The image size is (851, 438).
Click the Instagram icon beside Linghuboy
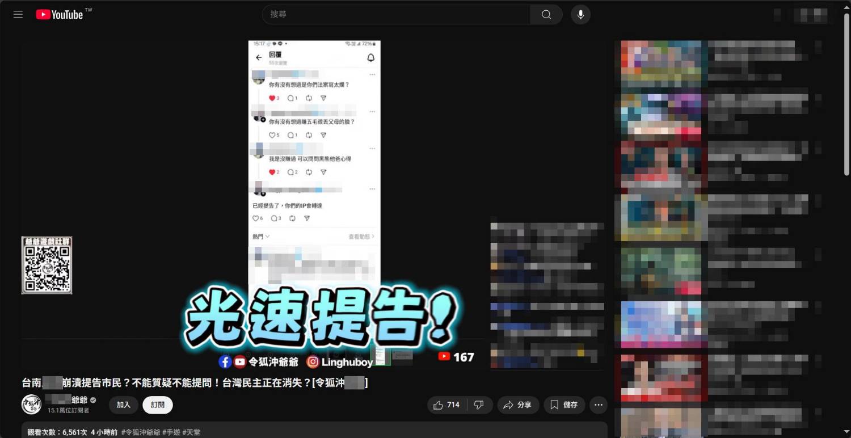tap(313, 361)
